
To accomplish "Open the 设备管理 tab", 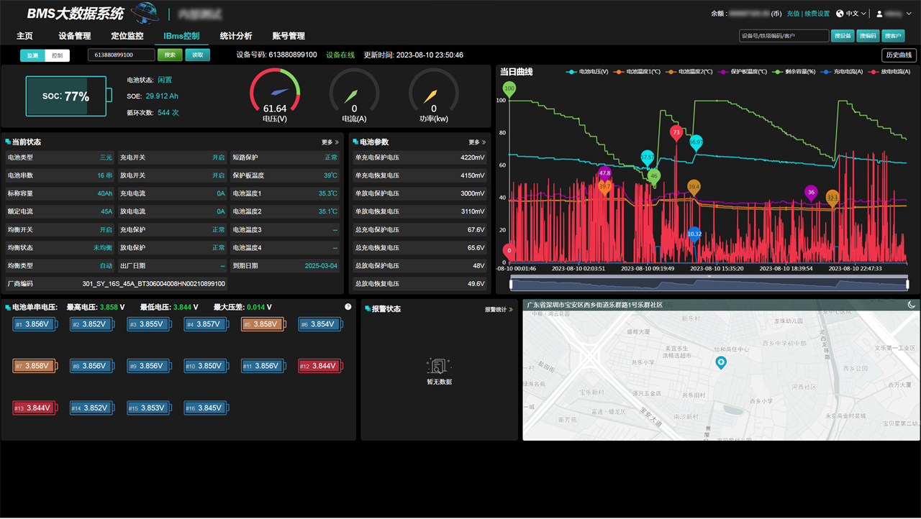I will pyautogui.click(x=75, y=36).
